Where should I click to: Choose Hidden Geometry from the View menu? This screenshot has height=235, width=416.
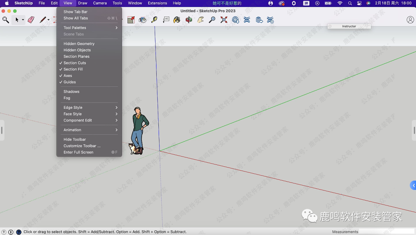pyautogui.click(x=79, y=44)
